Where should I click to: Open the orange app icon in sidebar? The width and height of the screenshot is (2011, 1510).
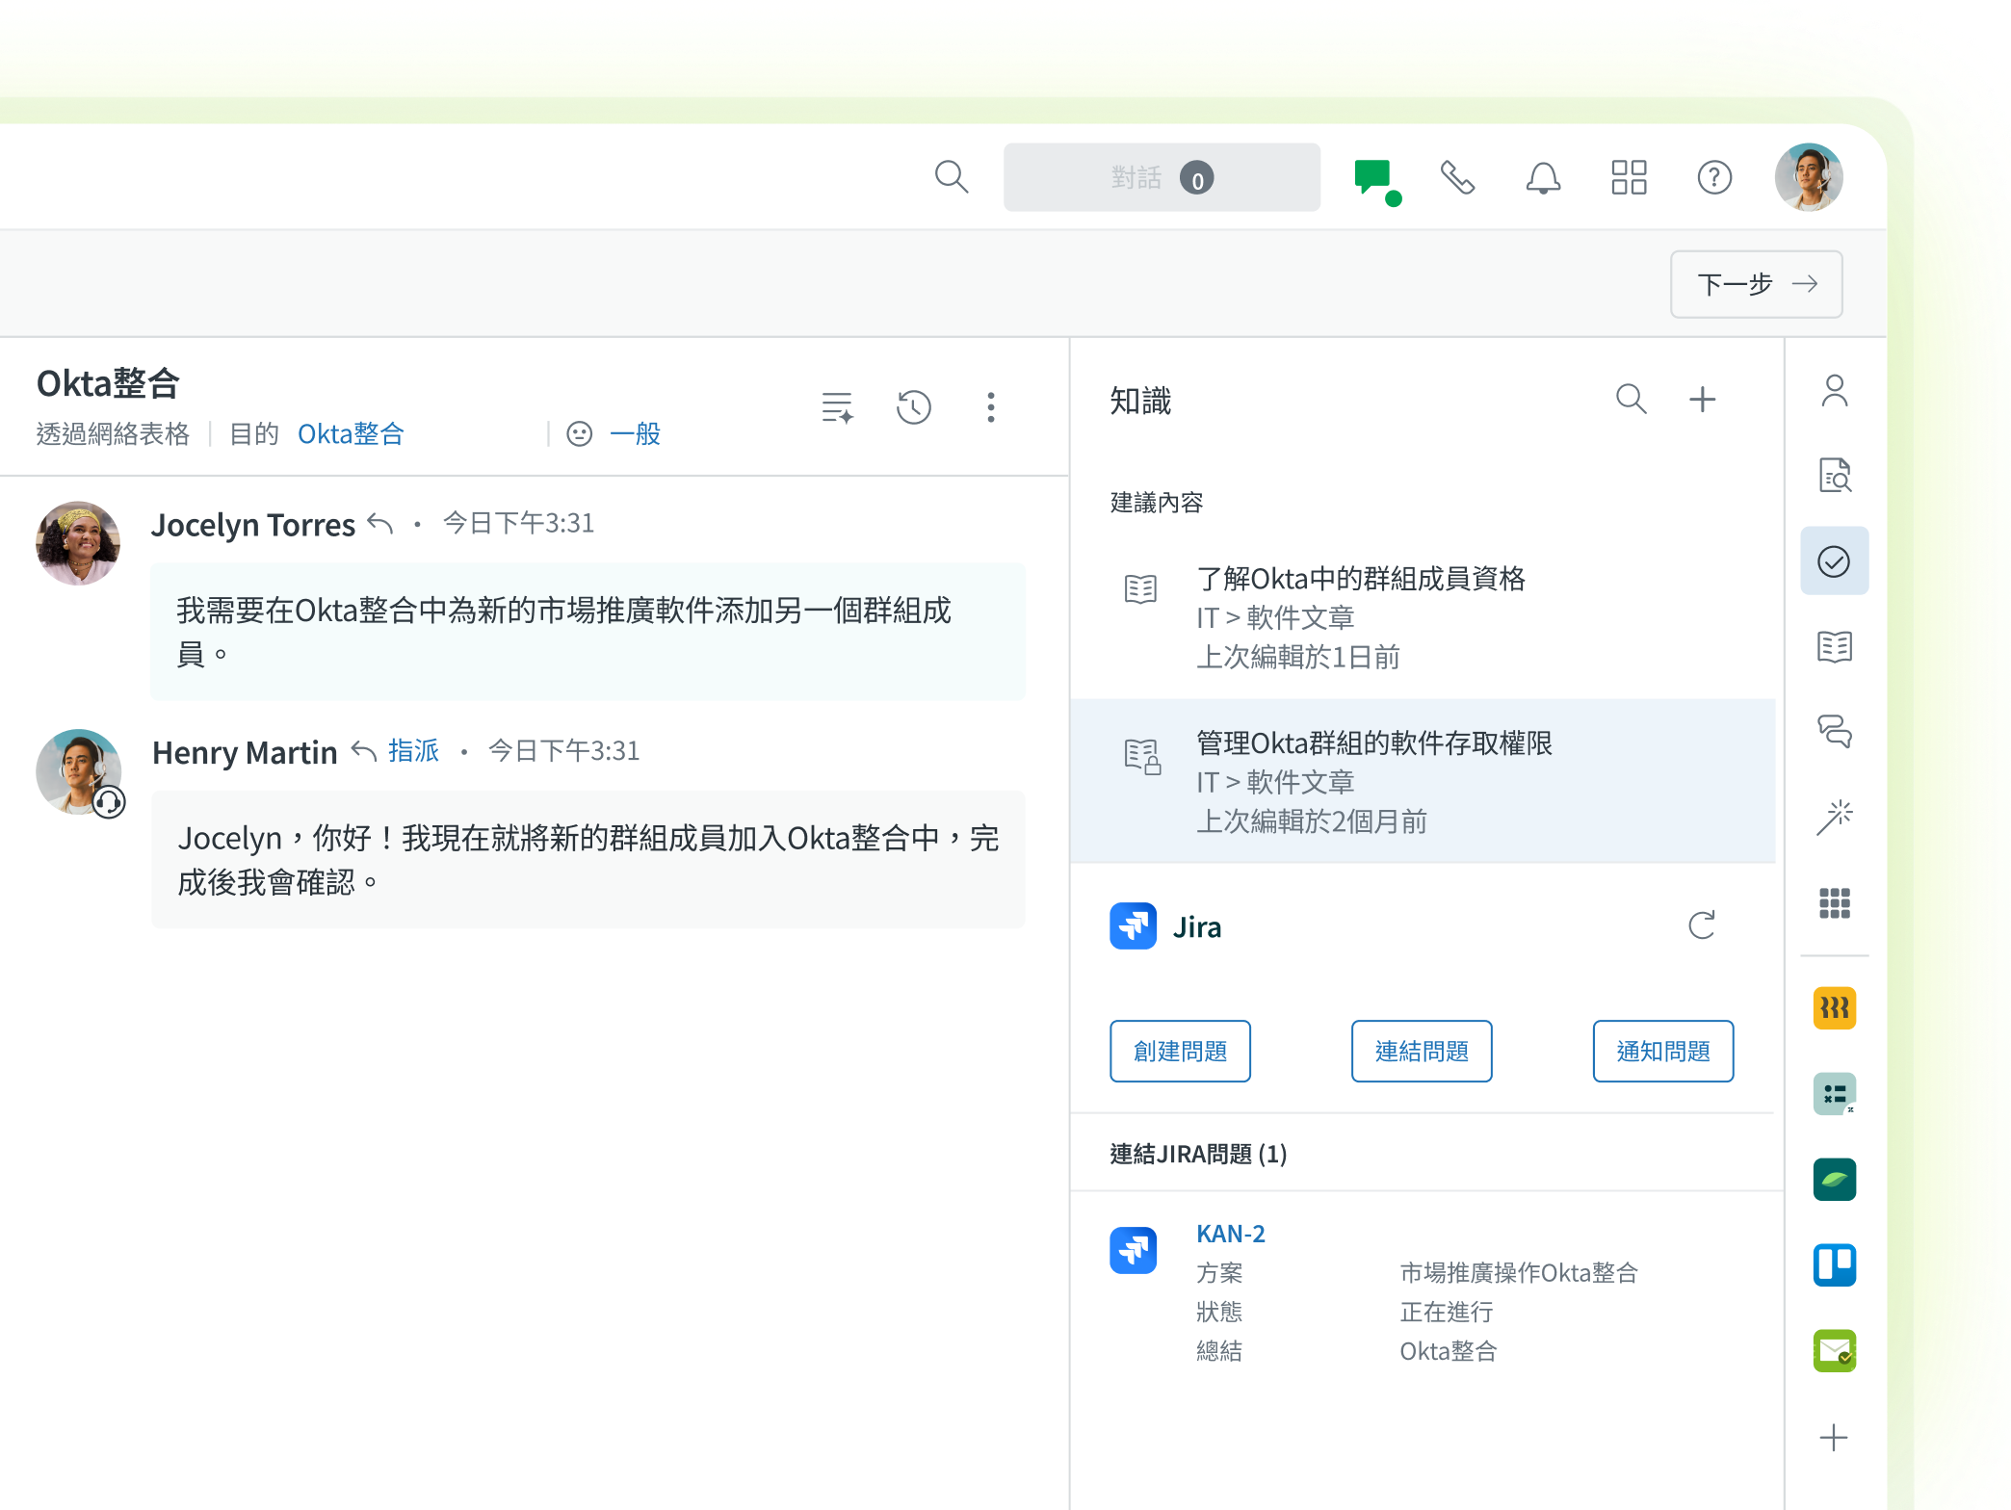click(1835, 1008)
